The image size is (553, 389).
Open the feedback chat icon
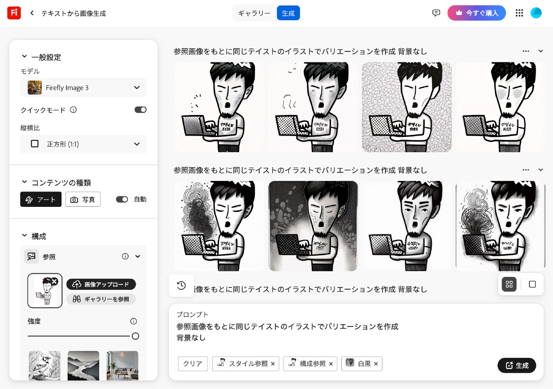[436, 13]
